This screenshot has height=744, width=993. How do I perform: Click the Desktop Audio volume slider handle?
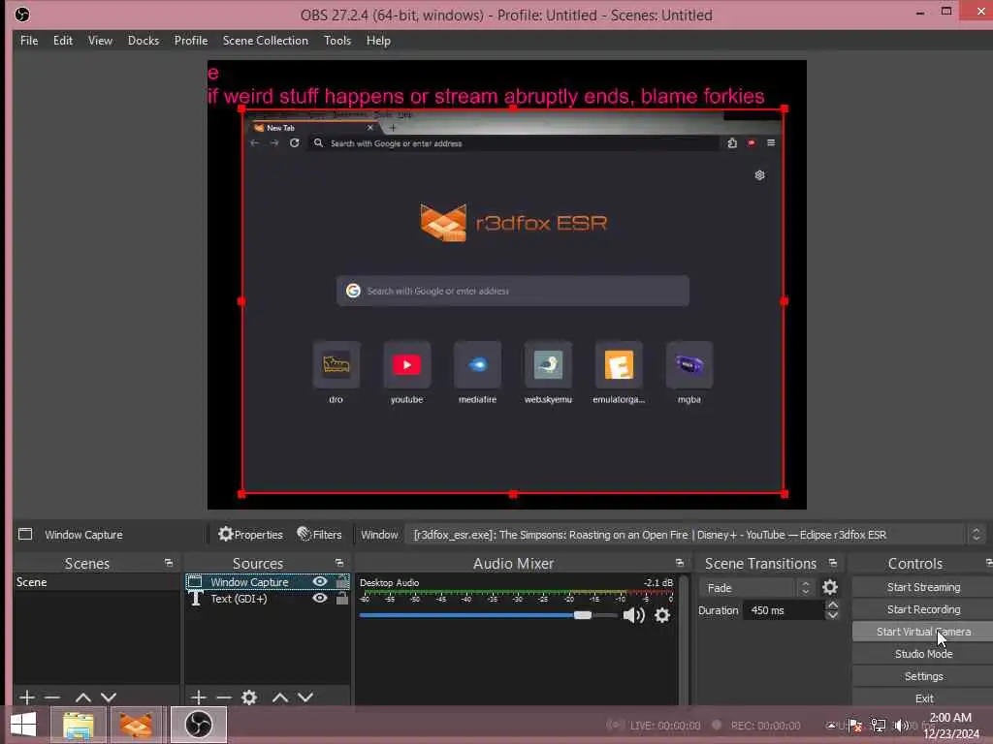click(x=583, y=615)
